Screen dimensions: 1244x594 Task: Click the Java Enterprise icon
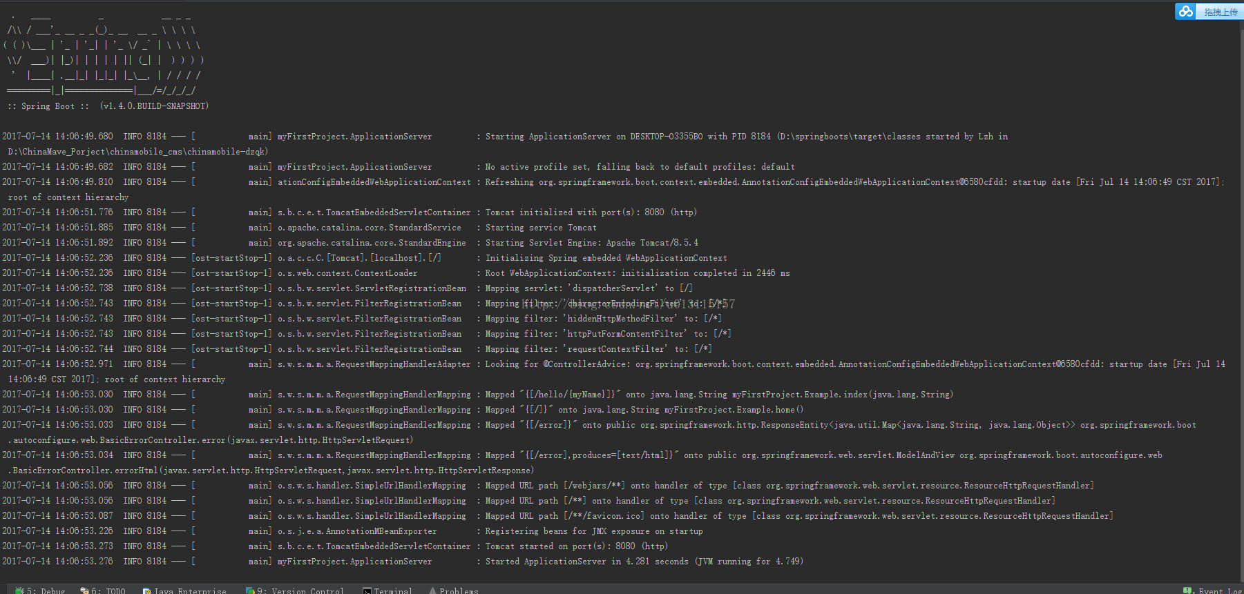(146, 591)
